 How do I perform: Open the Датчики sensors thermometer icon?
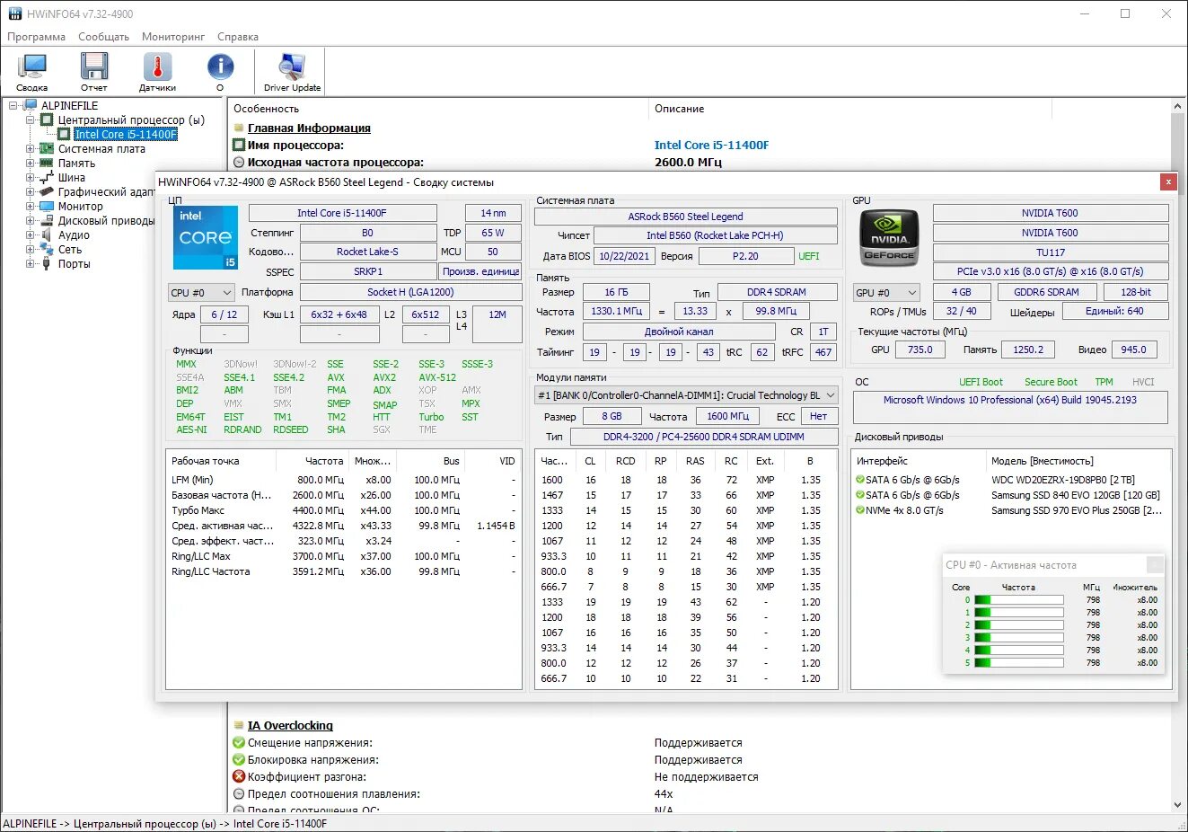[x=157, y=72]
